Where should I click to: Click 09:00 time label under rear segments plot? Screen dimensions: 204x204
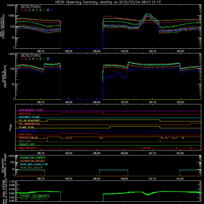tap(124, 102)
